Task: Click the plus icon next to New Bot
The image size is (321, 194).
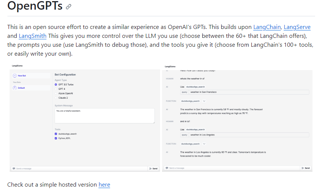Action: pos(15,76)
